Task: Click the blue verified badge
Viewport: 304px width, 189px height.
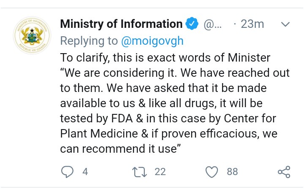Action: coord(193,24)
